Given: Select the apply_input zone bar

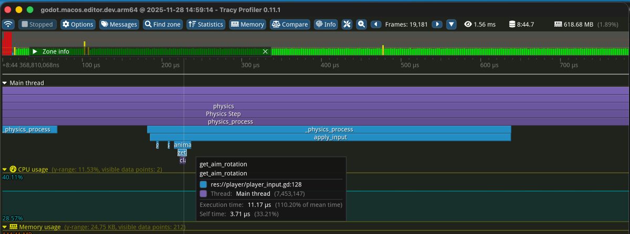Looking at the screenshot, I should tap(330, 137).
